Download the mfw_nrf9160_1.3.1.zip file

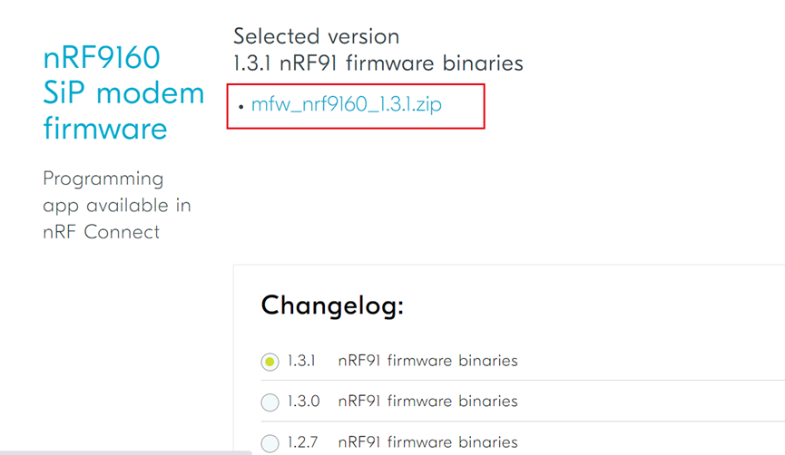tap(346, 105)
